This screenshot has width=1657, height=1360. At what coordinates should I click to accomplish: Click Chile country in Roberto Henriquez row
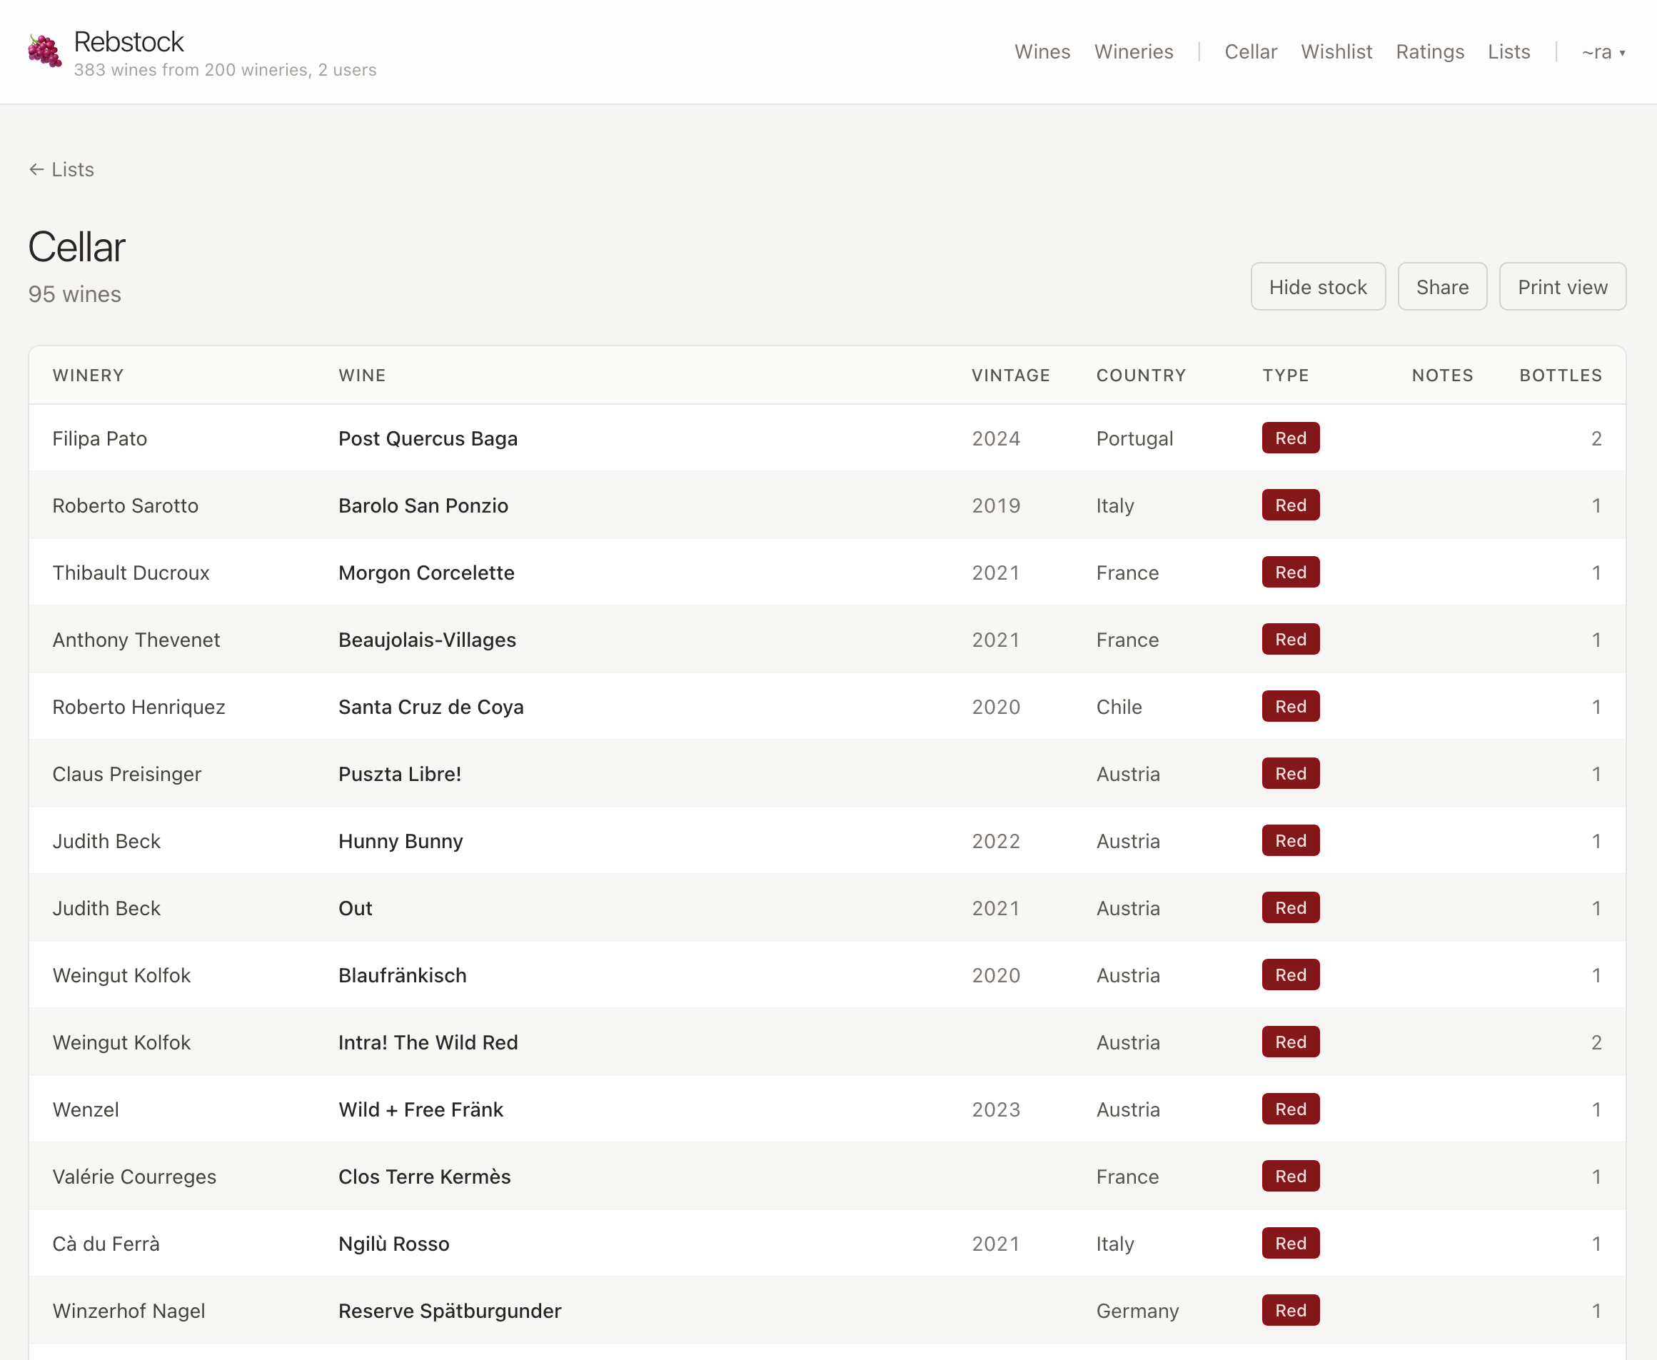click(x=1119, y=707)
